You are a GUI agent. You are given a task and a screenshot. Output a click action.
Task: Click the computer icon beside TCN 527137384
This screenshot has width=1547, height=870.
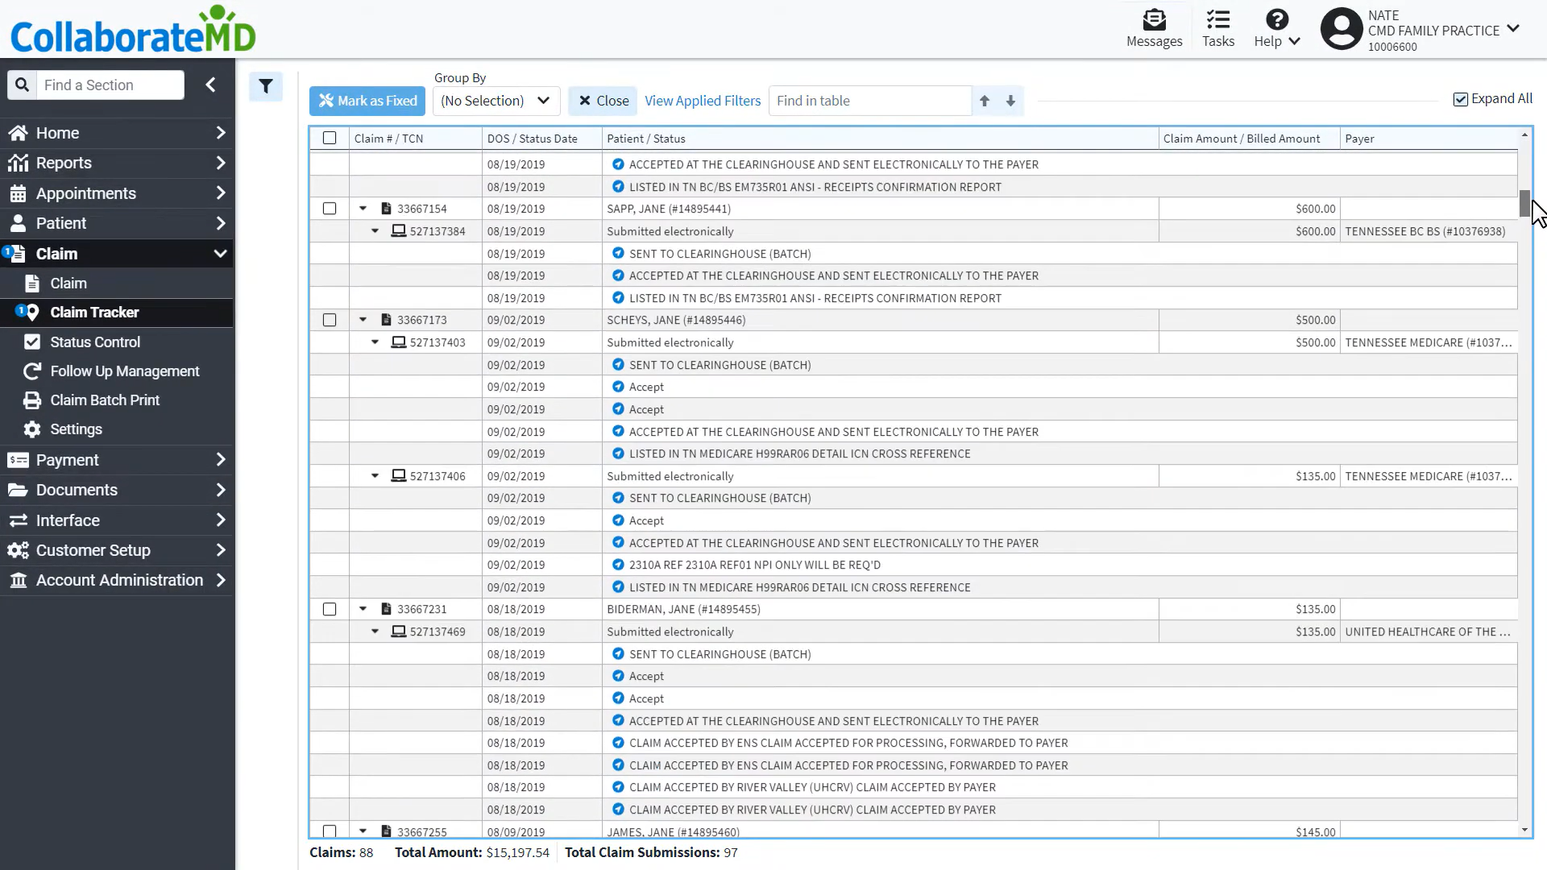[398, 231]
